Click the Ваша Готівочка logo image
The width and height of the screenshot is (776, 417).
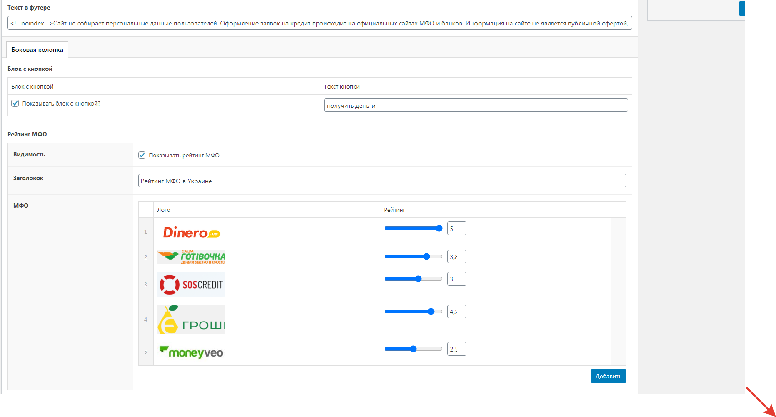click(191, 257)
